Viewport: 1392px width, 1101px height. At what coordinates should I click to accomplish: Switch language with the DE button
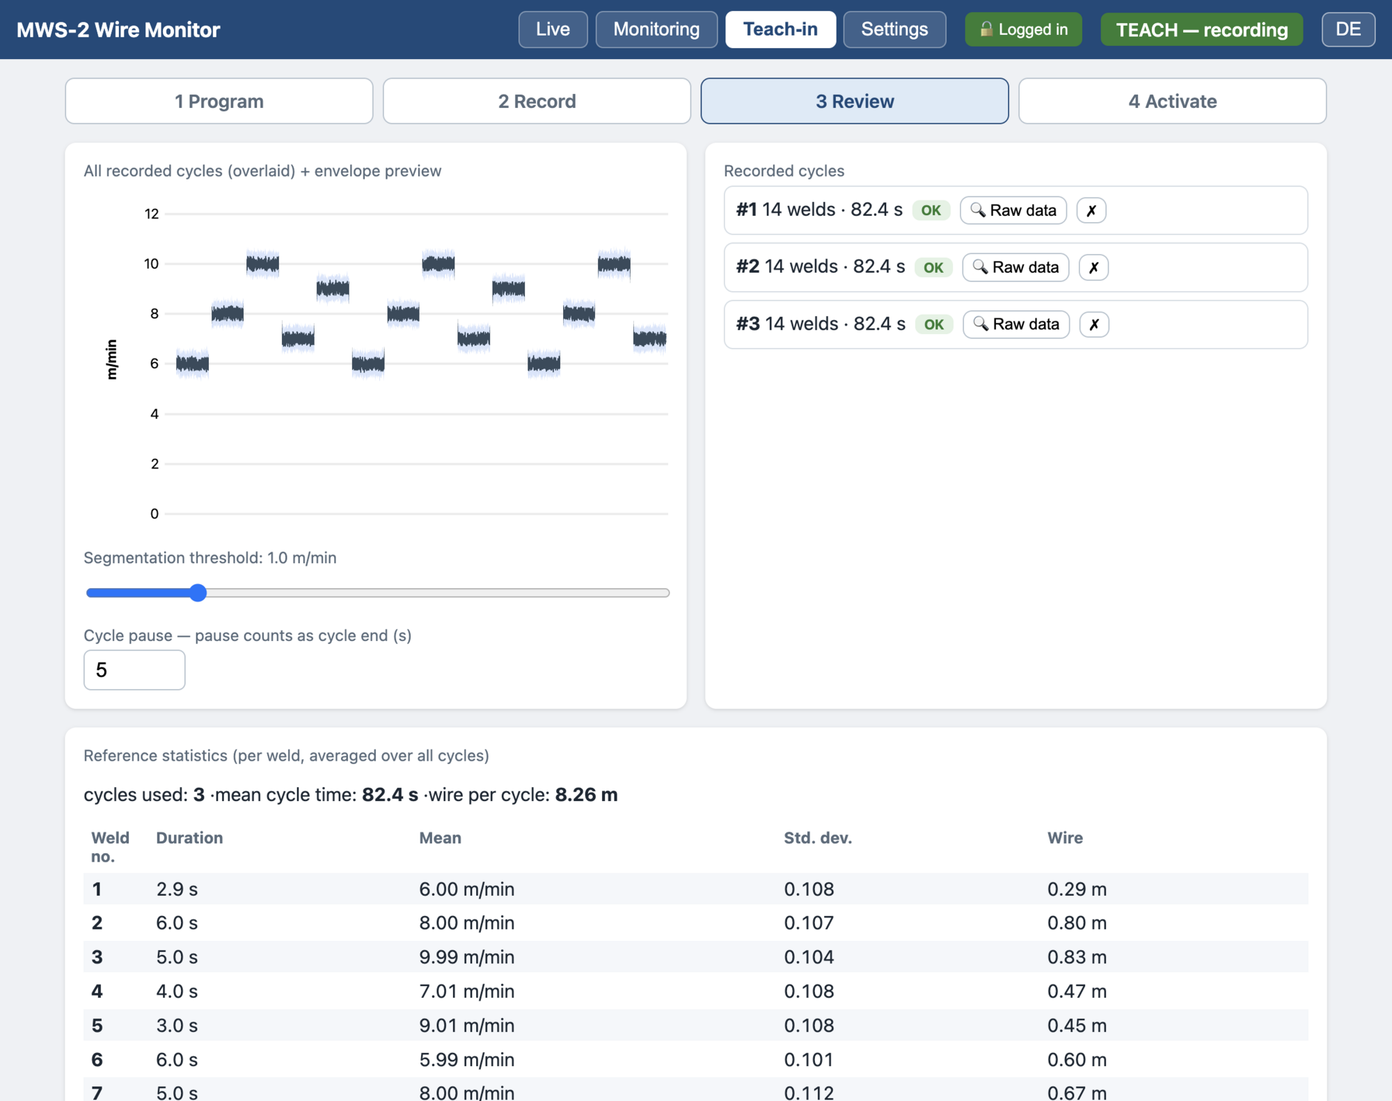[1348, 29]
